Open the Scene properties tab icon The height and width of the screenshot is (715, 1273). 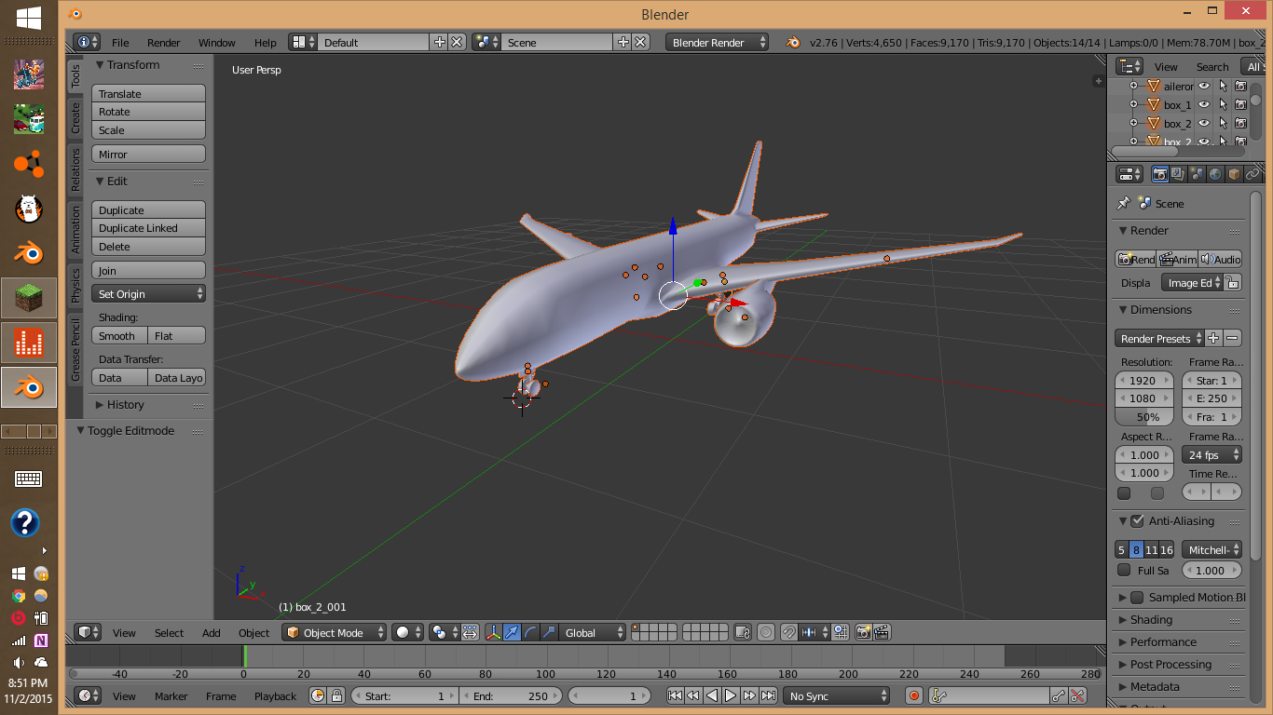tap(1198, 174)
